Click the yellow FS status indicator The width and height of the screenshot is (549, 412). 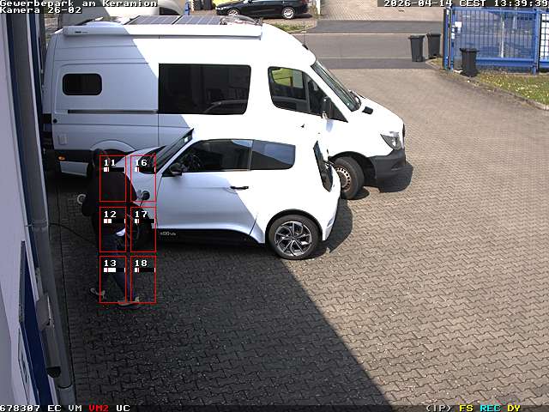click(x=466, y=408)
